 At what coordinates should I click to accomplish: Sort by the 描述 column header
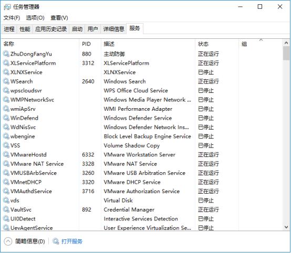(148, 44)
